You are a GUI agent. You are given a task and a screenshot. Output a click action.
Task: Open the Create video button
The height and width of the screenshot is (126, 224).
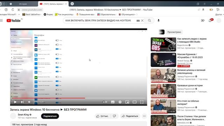[203, 21]
